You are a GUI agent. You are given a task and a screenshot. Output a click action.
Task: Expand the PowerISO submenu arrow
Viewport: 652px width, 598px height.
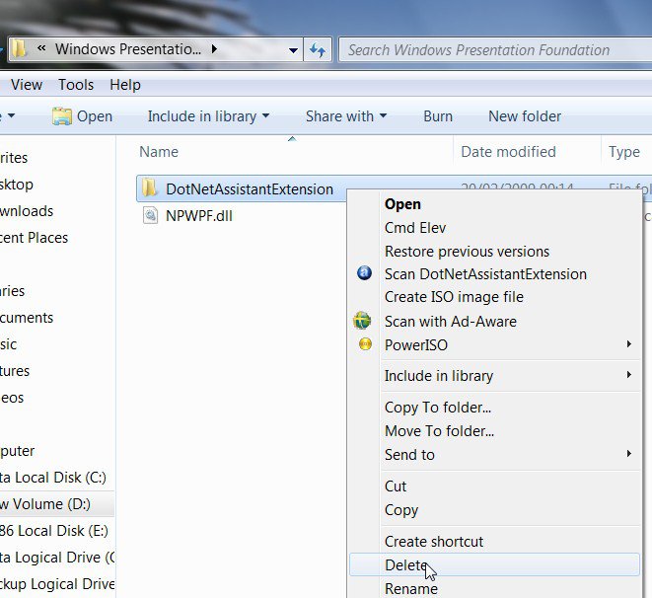coord(629,344)
